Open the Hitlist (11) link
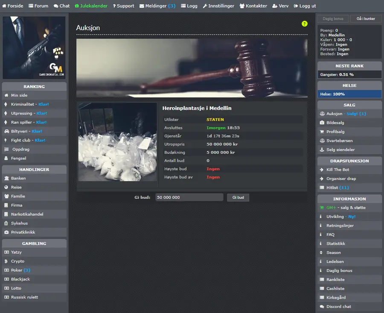 pyautogui.click(x=337, y=188)
